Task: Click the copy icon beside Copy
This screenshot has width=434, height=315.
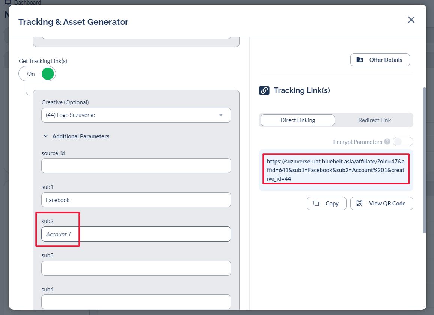Action: (x=316, y=203)
